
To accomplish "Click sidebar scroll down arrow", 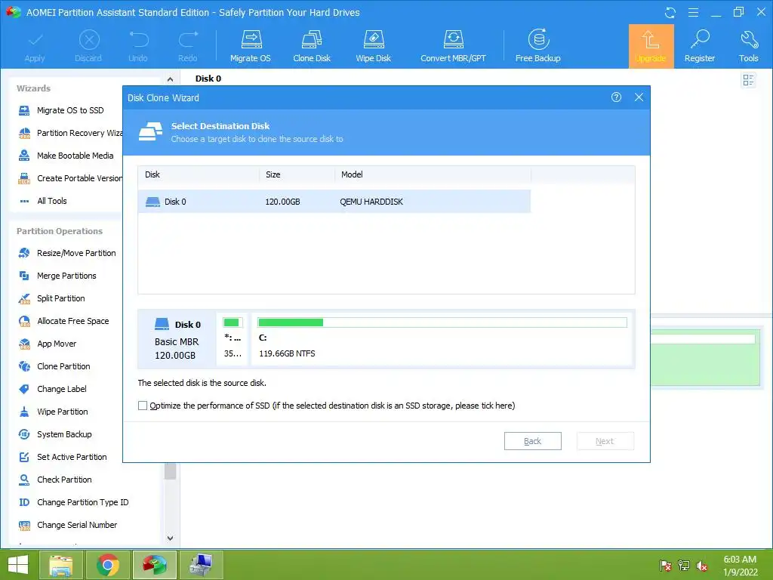I will pos(170,538).
